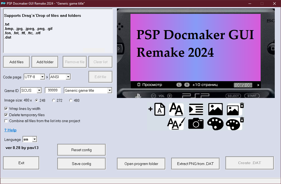Click the Save config button
This screenshot has height=184, width=281.
[81, 163]
